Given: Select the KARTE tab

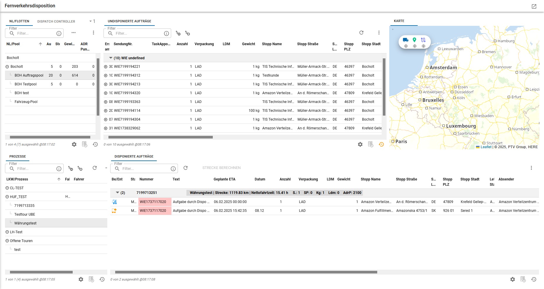Looking at the screenshot, I should pos(399,21).
